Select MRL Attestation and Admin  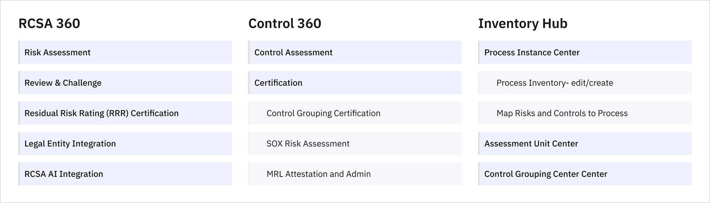point(318,174)
